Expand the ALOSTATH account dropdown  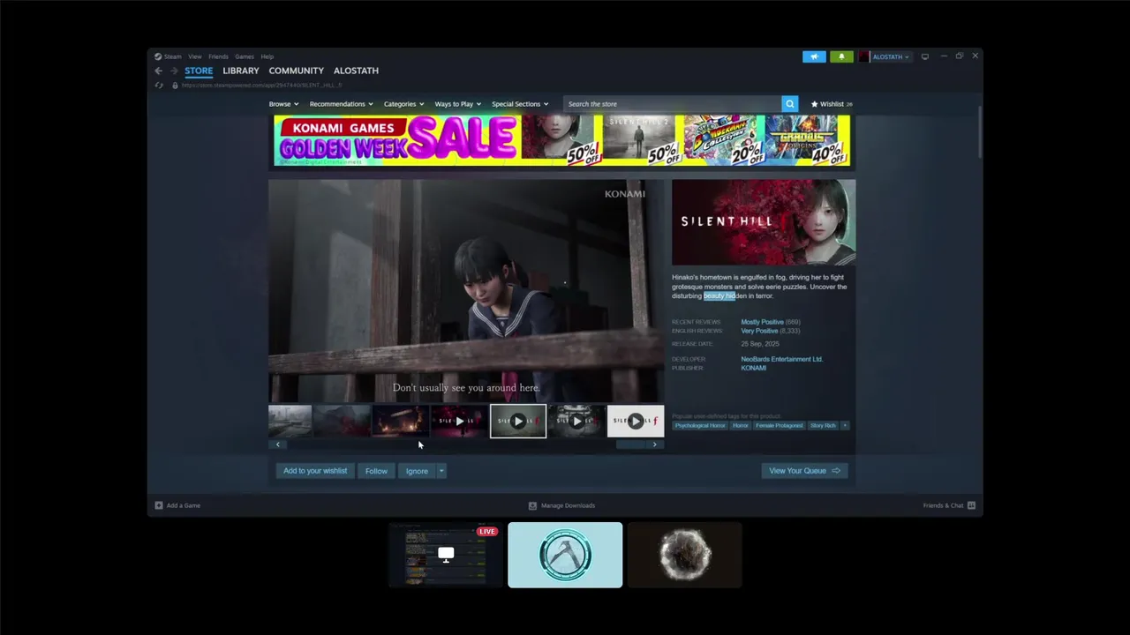pyautogui.click(x=906, y=57)
